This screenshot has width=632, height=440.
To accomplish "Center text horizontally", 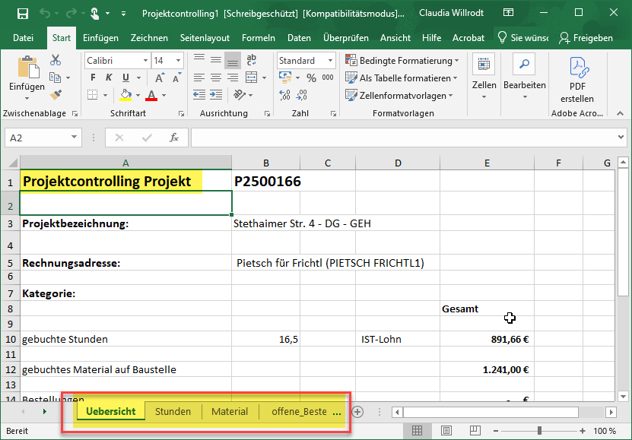I will (x=216, y=78).
